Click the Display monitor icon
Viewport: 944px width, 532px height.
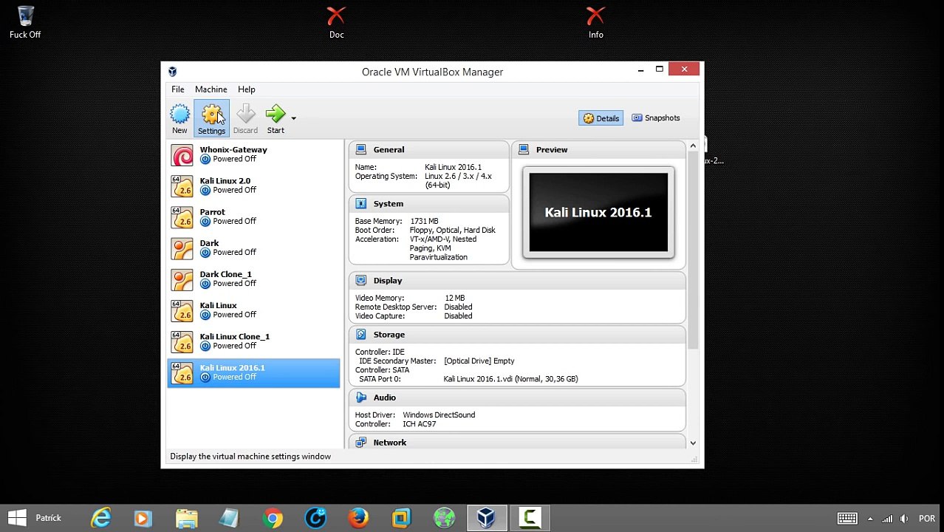(x=360, y=281)
